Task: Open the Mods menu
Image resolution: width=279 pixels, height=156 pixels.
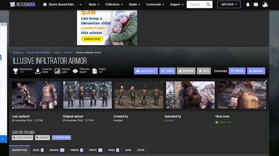Action: [x=94, y=4]
